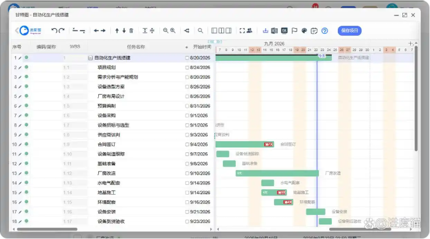Screen dimensions: 430x239
Task: Click the vertical scrollbar thumb
Action: tap(416, 99)
